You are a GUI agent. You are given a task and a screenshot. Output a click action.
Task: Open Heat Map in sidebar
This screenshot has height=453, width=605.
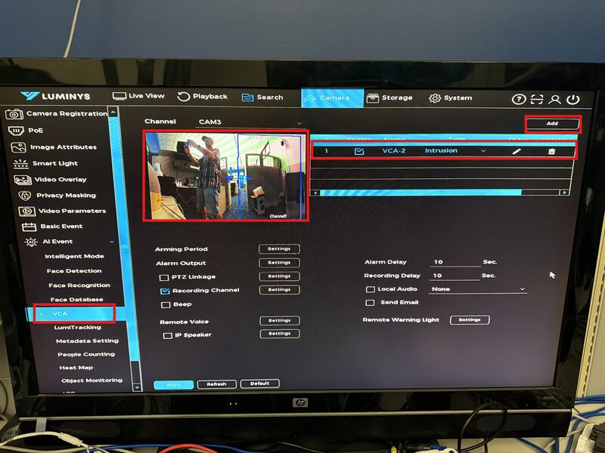click(76, 368)
